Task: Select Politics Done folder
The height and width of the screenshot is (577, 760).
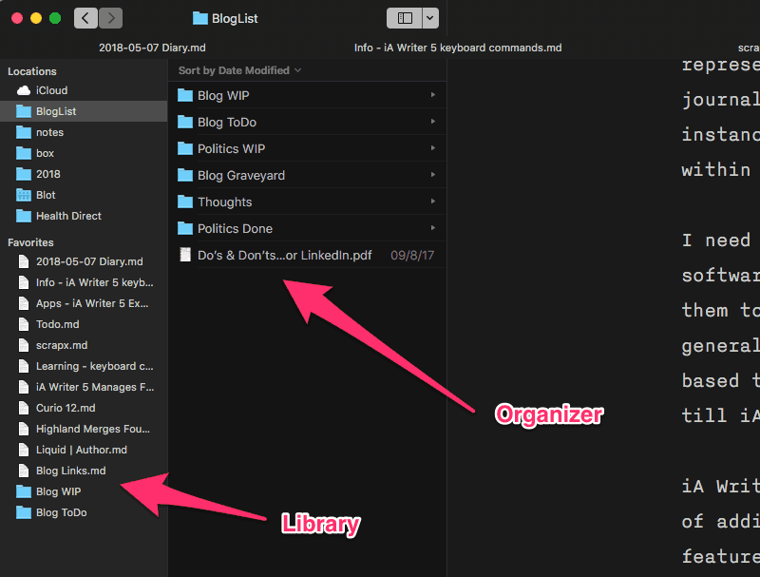Action: [307, 228]
